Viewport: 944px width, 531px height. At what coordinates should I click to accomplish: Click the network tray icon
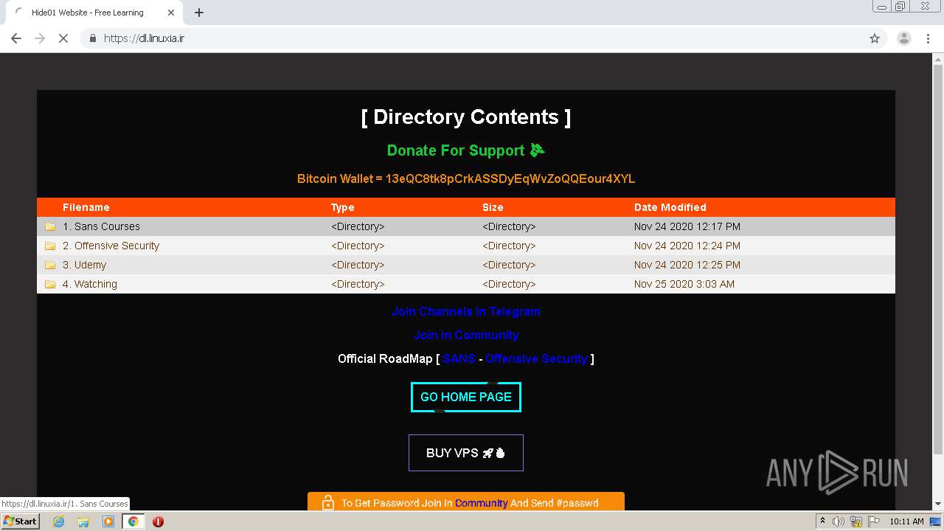pyautogui.click(x=856, y=521)
